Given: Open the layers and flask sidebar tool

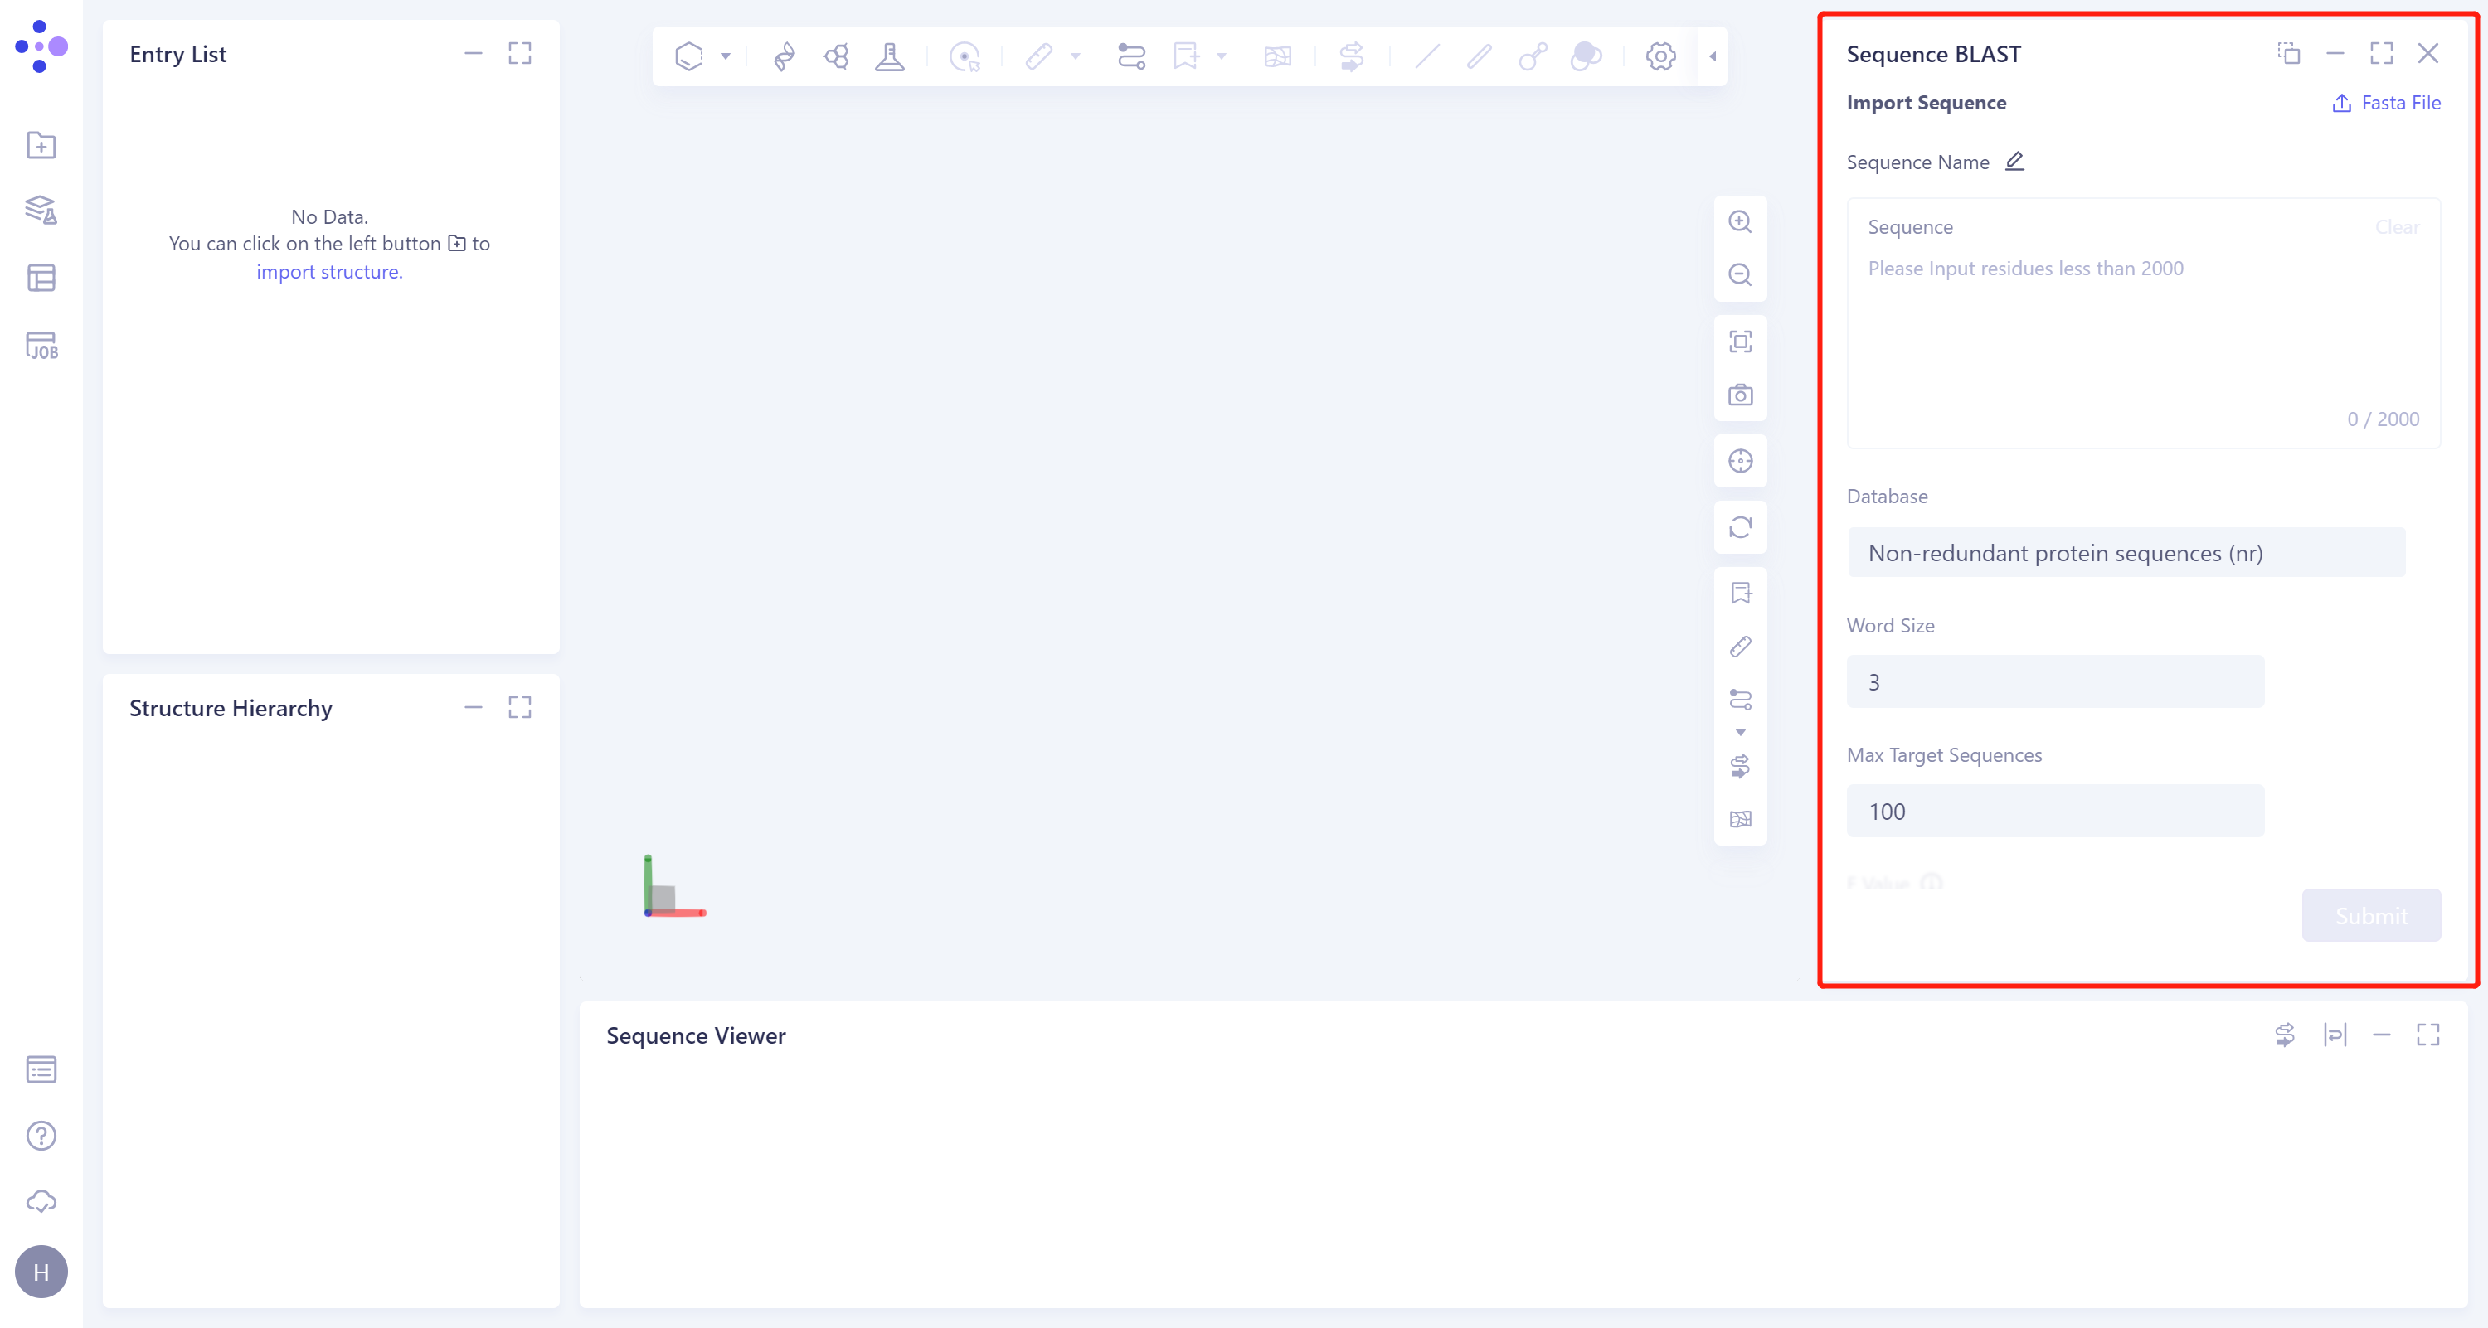Looking at the screenshot, I should (41, 211).
